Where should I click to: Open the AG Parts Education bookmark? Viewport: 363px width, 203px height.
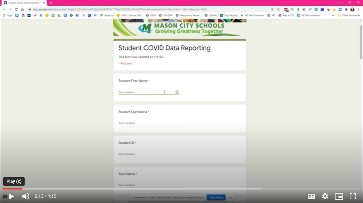point(252,15)
